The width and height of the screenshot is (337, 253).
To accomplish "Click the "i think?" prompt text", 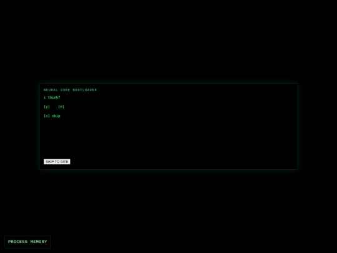I will (x=52, y=97).
